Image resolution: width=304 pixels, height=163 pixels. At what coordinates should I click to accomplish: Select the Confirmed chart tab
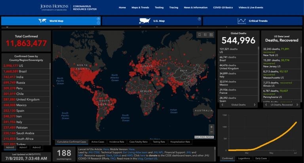pos(228,159)
